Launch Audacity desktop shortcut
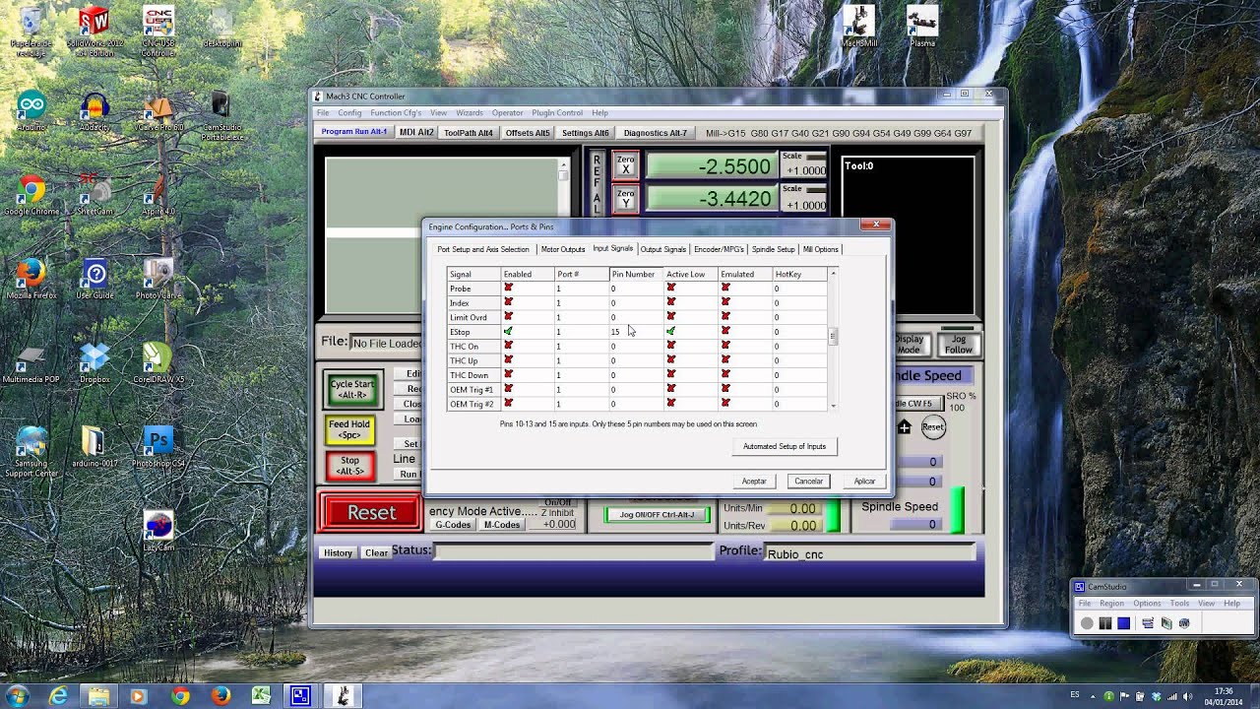 (94, 112)
